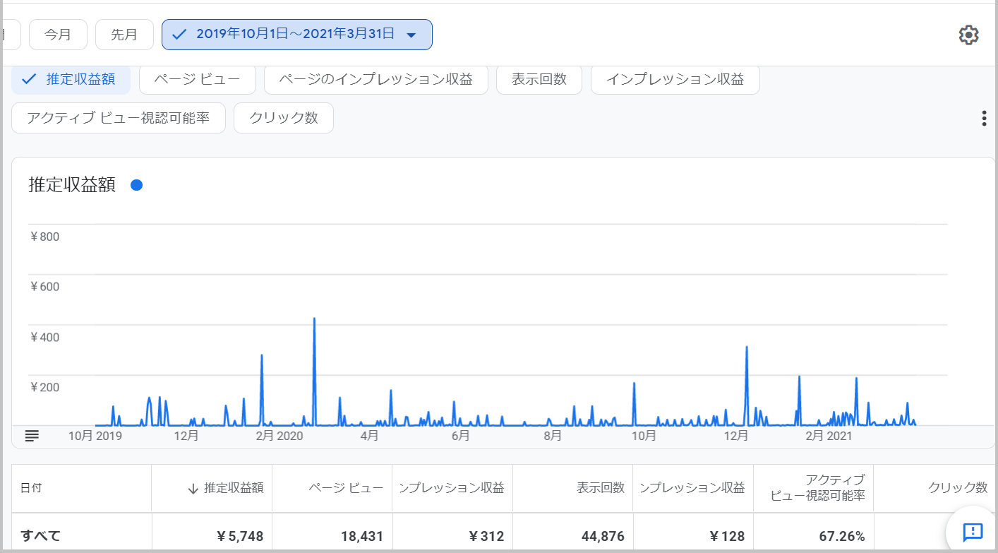Sort by 表示回数 column header

tap(601, 488)
